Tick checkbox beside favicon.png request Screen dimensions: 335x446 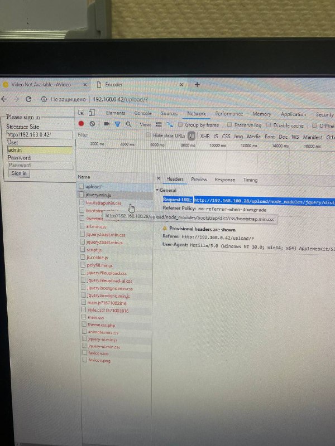click(85, 360)
